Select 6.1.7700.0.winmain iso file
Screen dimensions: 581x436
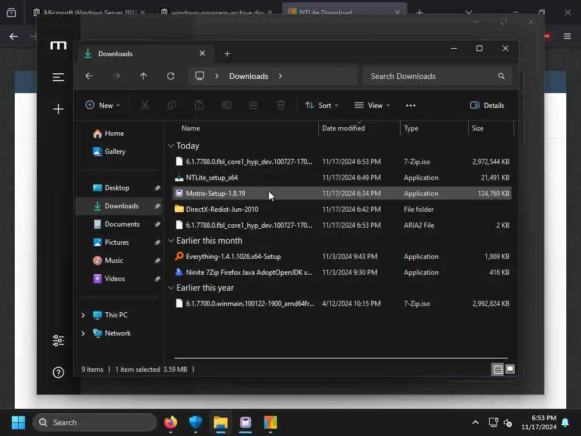pos(342,304)
